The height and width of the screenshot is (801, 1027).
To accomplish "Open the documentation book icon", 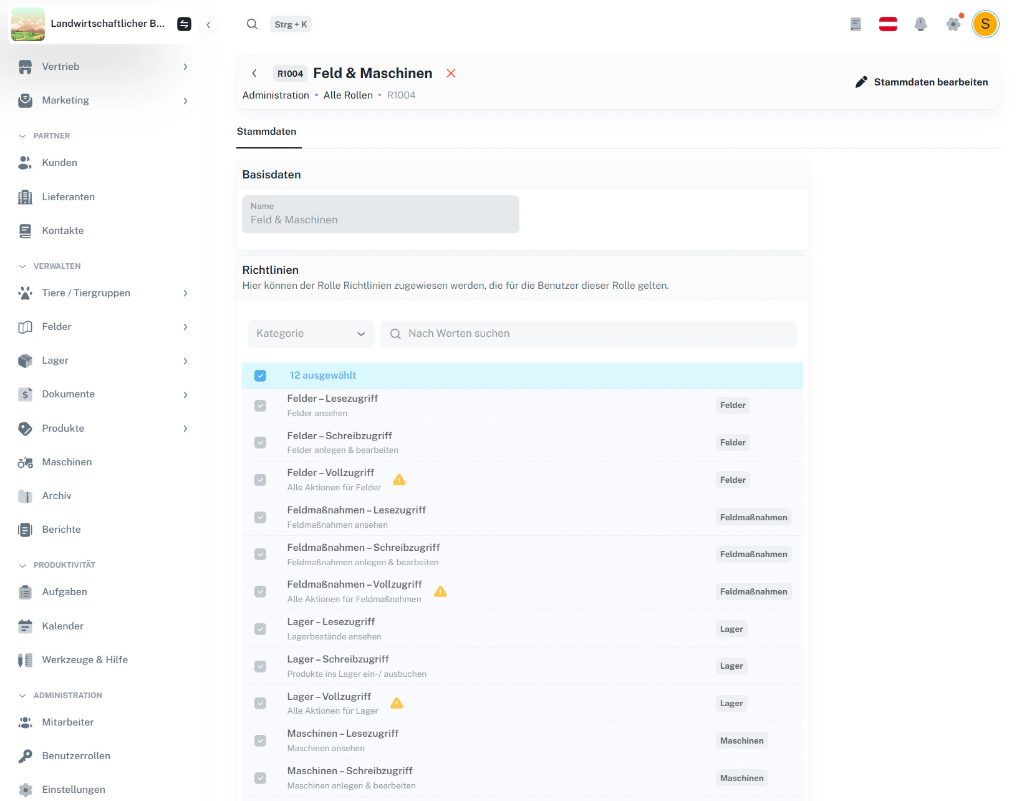I will (856, 24).
